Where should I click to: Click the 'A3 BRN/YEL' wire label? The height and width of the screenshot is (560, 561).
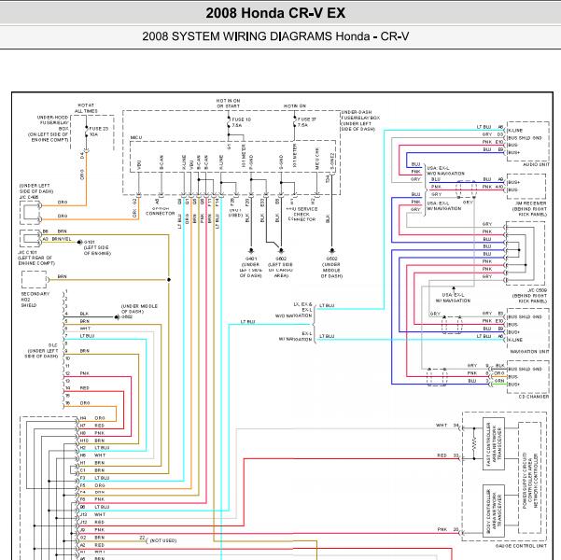57,239
